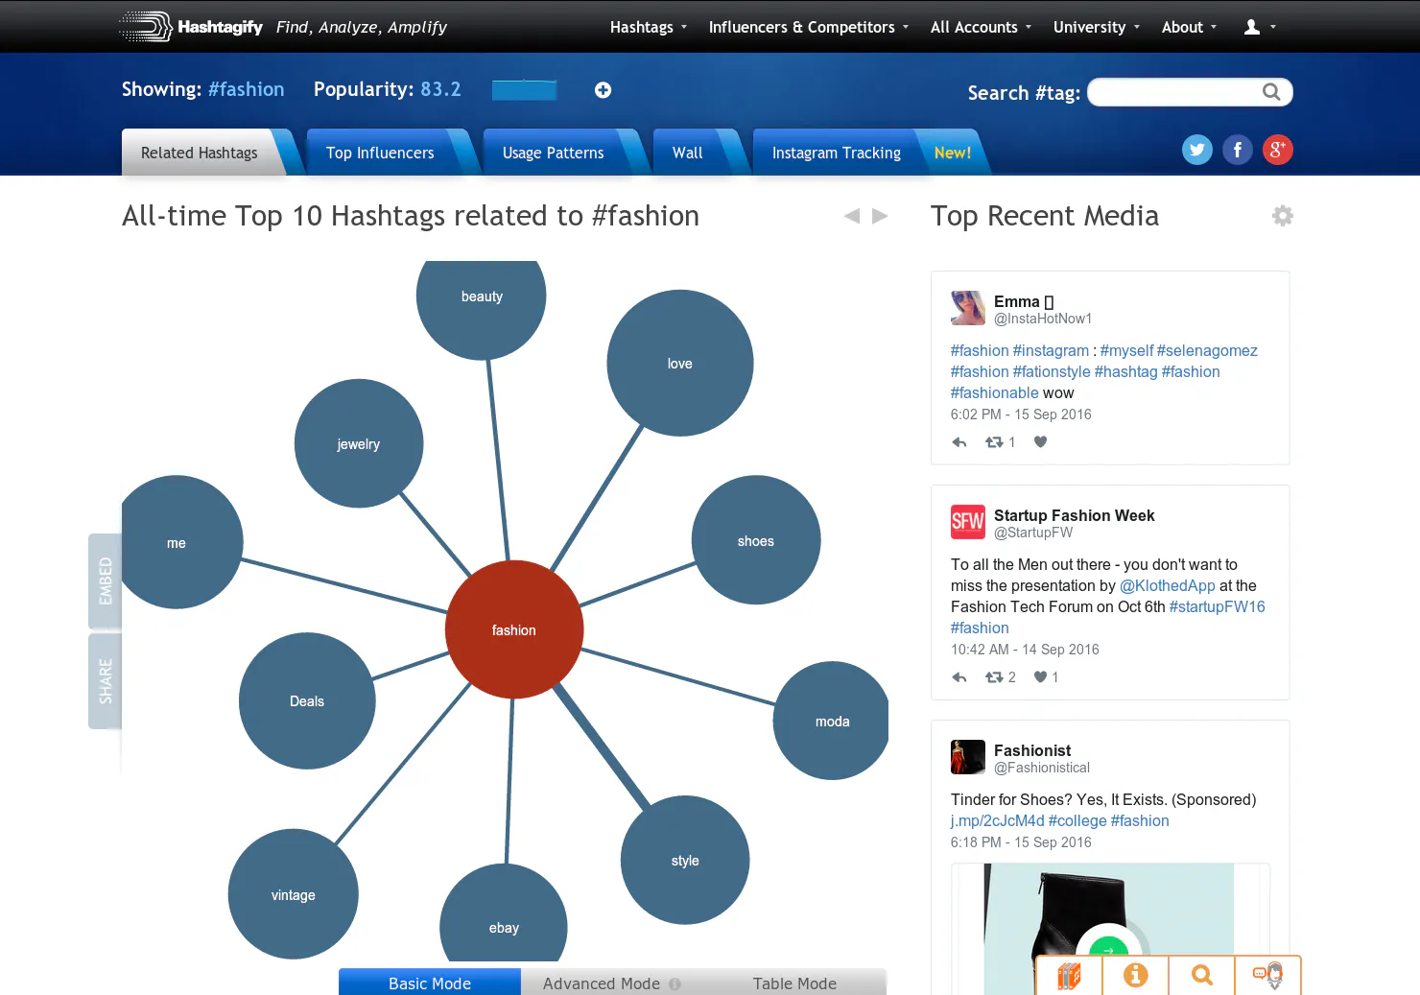Select the style hashtag node
This screenshot has height=995, width=1420.
pyautogui.click(x=685, y=860)
